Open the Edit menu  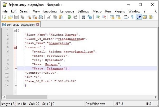coord(14,11)
